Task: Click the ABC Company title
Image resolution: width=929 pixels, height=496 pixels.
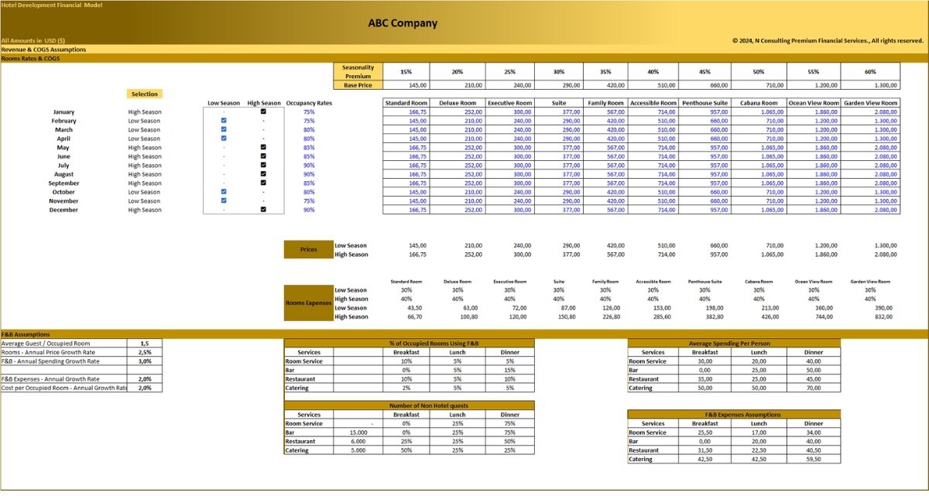Action: 403,23
